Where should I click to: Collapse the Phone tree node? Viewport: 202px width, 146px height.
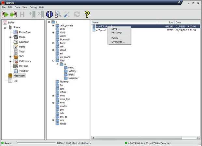5,28
